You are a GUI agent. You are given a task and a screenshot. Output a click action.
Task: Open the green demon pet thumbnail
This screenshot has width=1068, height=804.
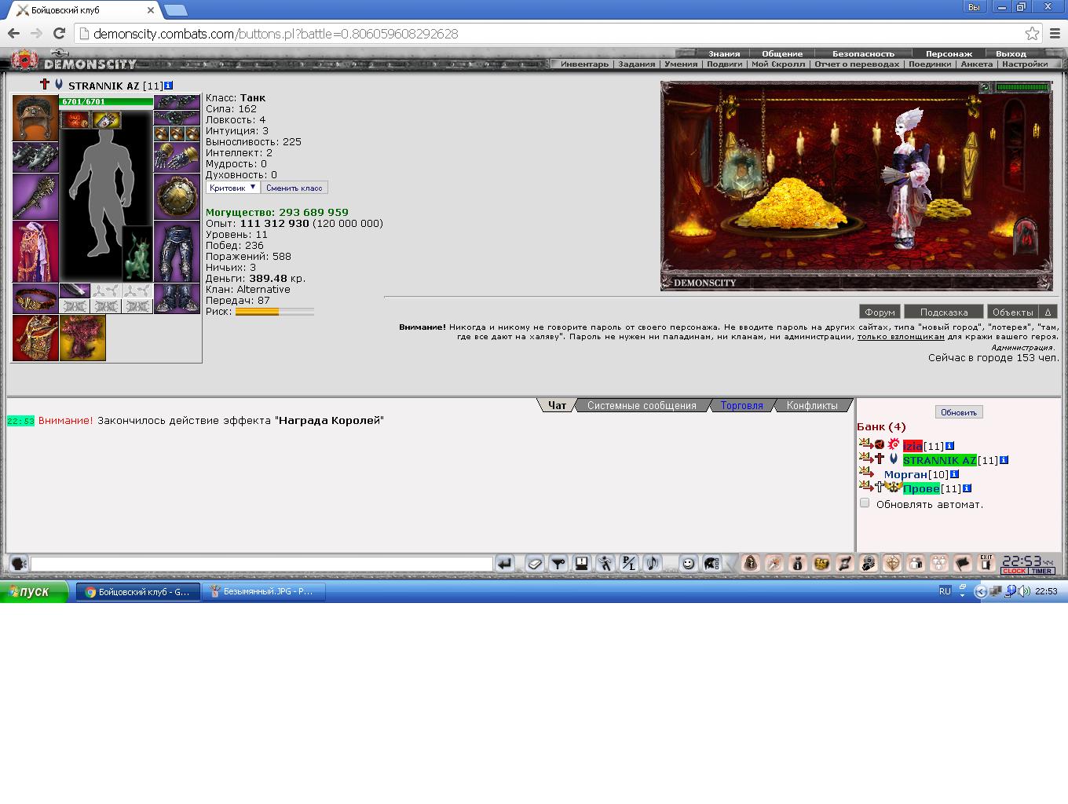tap(137, 254)
